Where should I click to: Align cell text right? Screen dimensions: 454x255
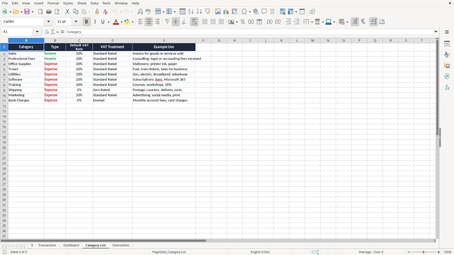(157, 22)
